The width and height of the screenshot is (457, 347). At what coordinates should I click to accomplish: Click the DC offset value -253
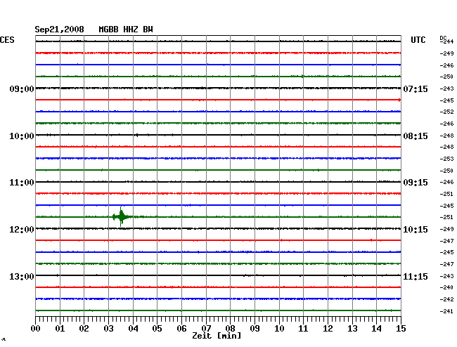[446, 159]
